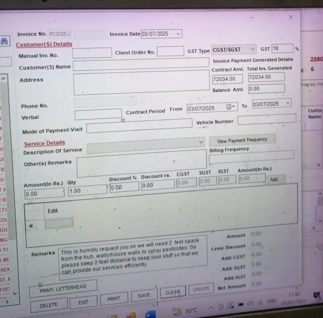Click the Manual Inv. No. field
This screenshot has width=323, height=318.
coord(92,53)
